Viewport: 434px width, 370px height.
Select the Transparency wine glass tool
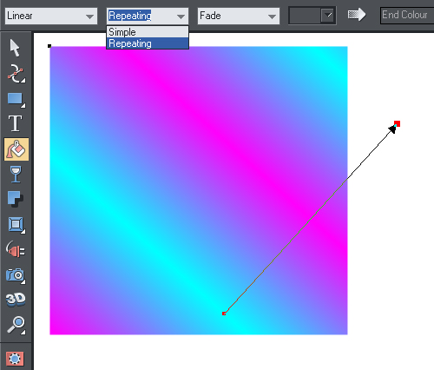[16, 174]
